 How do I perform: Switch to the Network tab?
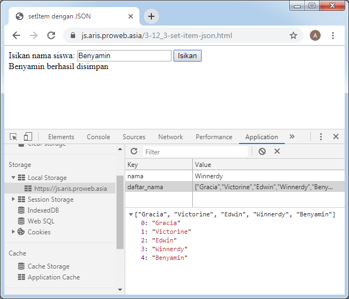pyautogui.click(x=170, y=136)
